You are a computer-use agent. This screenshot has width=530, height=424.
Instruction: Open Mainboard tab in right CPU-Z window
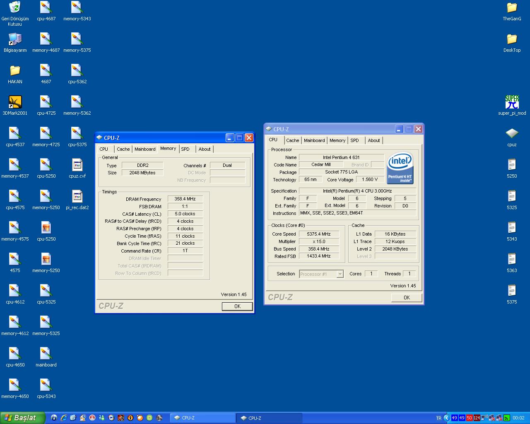(314, 140)
